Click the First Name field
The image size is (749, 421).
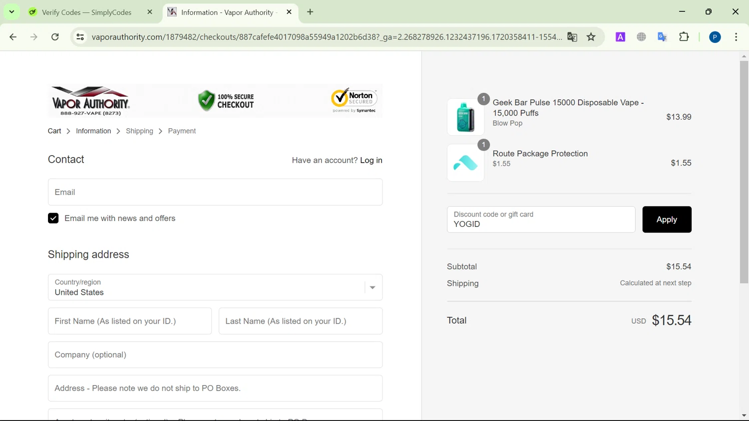coord(130,321)
